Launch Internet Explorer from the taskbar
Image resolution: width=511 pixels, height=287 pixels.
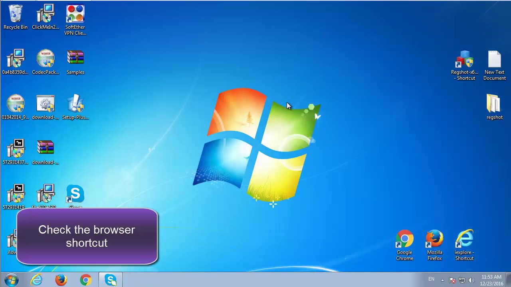(x=36, y=280)
